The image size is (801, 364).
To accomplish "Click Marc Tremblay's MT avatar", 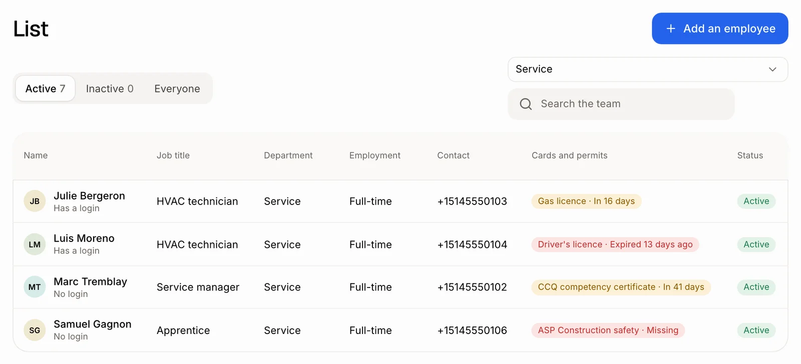I will [35, 287].
